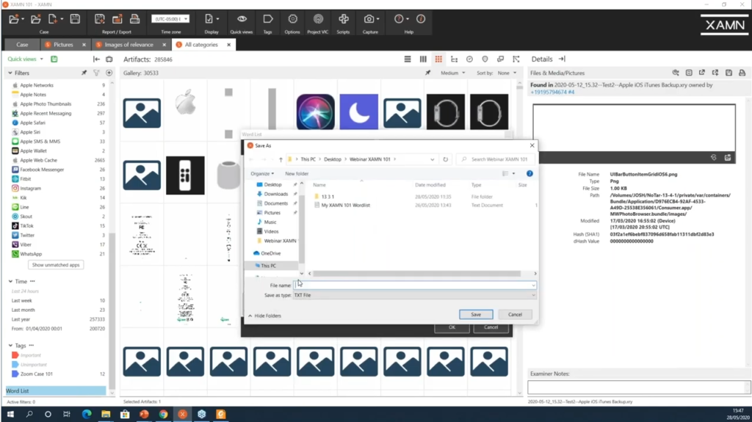Open the Capture camera icon
752x422 pixels.
369,19
